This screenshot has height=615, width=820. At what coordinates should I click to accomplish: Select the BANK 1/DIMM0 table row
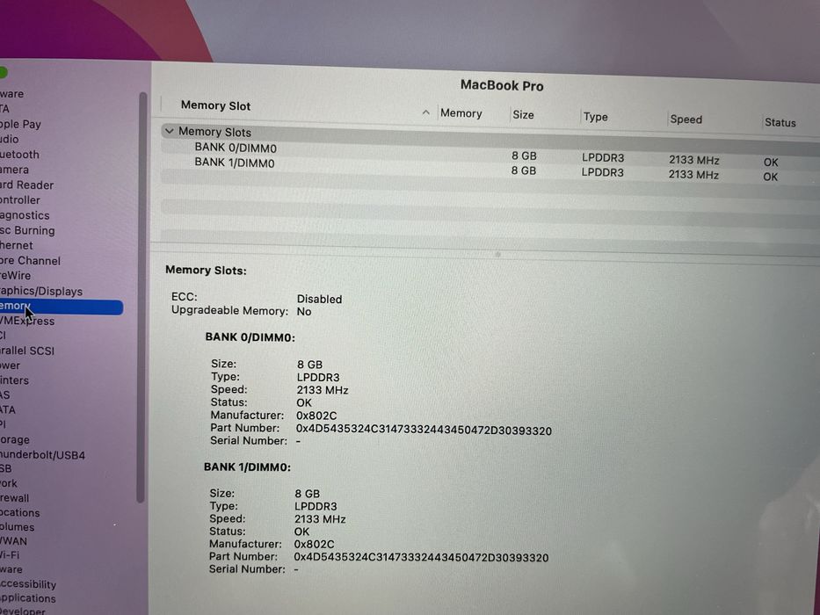(x=490, y=168)
